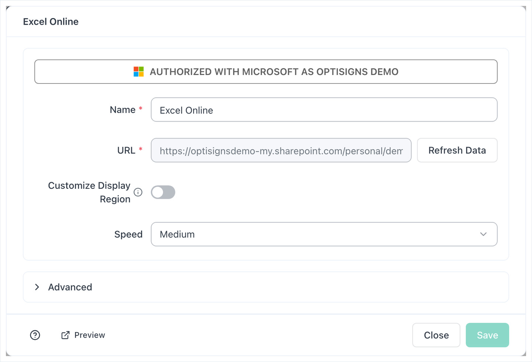Click the Speed label text
The width and height of the screenshot is (532, 362).
pos(128,234)
